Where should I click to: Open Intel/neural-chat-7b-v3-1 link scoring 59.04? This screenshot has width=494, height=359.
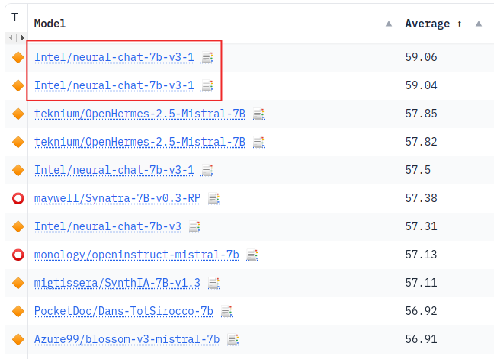pos(114,85)
